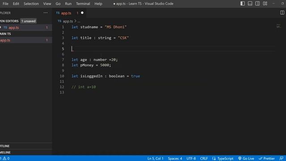286x161 pixels.
Task: Minimize the VS Code window
Action: [x=273, y=4]
